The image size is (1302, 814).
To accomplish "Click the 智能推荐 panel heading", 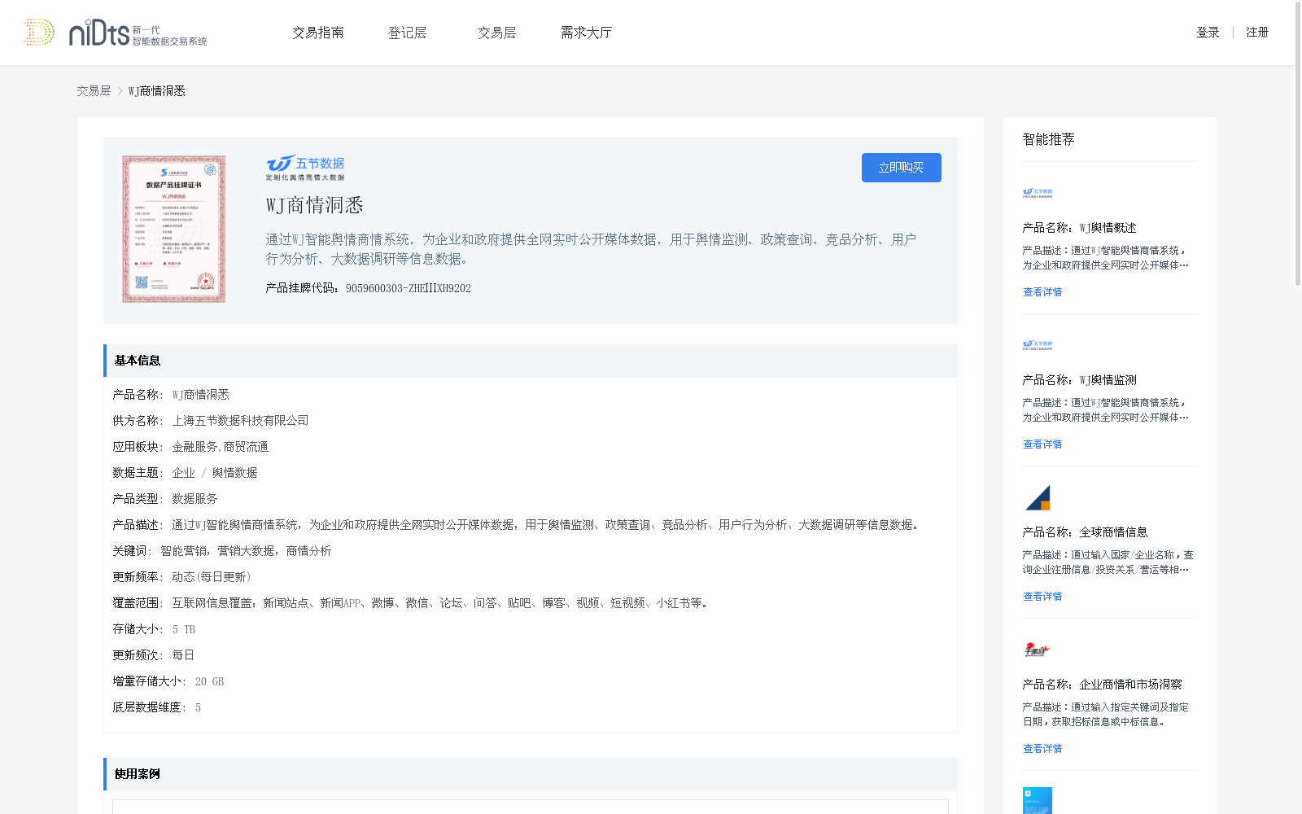I will click(1048, 139).
